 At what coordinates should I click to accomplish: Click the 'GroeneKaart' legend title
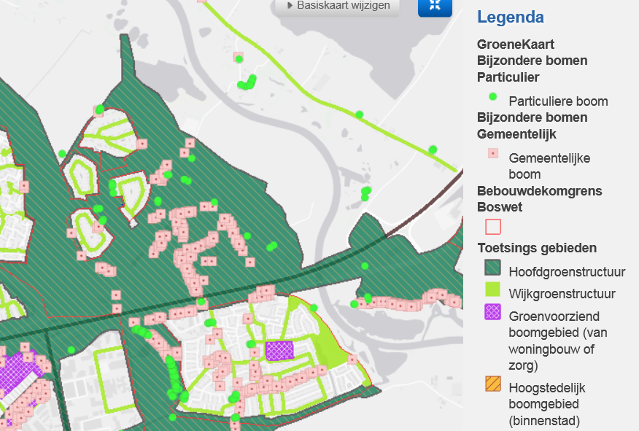click(516, 44)
